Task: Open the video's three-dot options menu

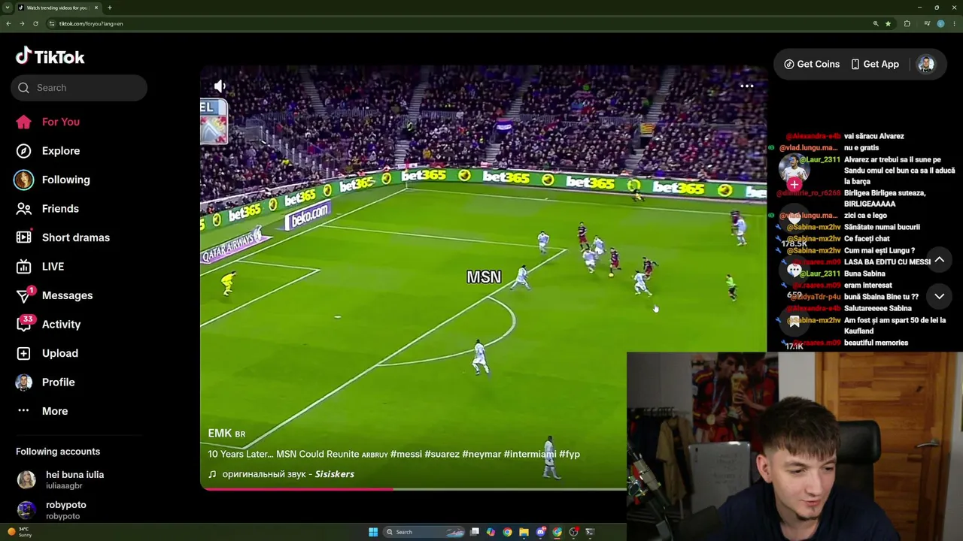Action: click(747, 86)
